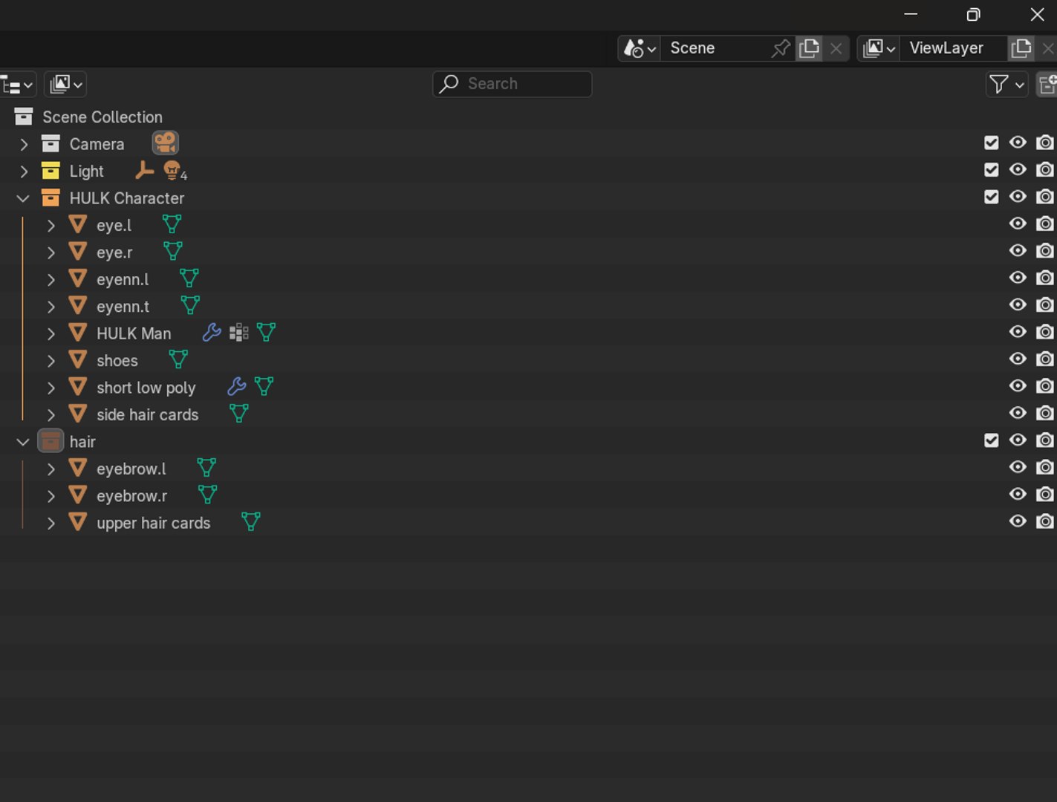Click the mesh data icon for eye.l
Image resolution: width=1057 pixels, height=802 pixels.
172,224
